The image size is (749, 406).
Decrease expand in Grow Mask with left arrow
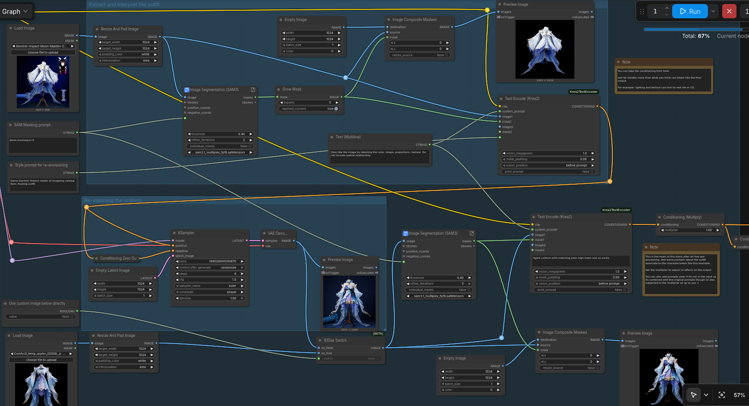pos(281,103)
